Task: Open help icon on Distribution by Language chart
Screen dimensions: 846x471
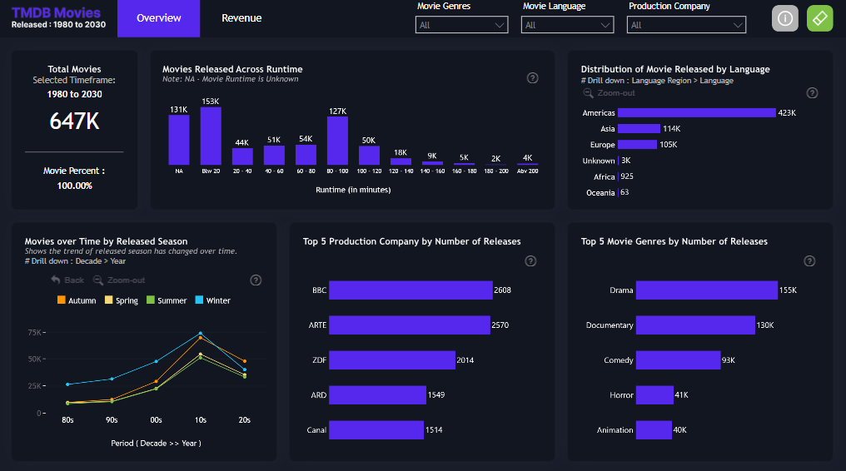Action: coord(812,93)
